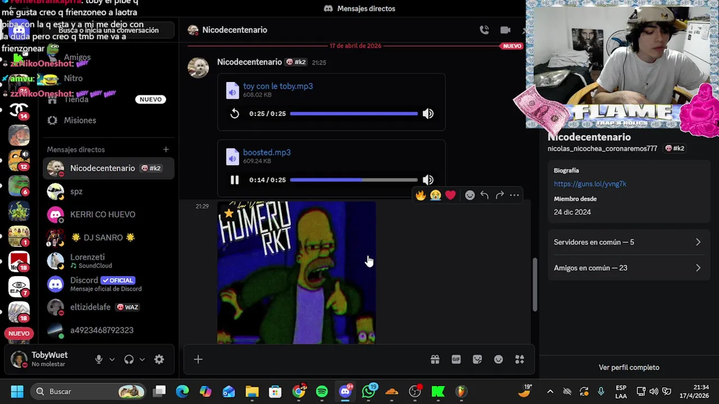Pause the boosted.mp3 audio

235,180
